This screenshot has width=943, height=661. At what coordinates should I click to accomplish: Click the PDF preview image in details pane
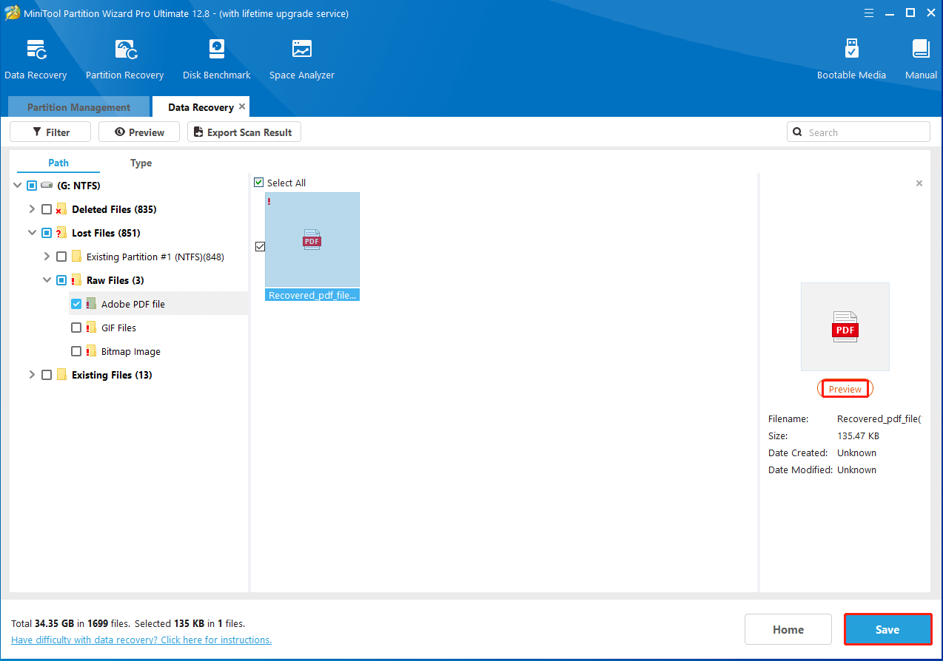pos(845,327)
